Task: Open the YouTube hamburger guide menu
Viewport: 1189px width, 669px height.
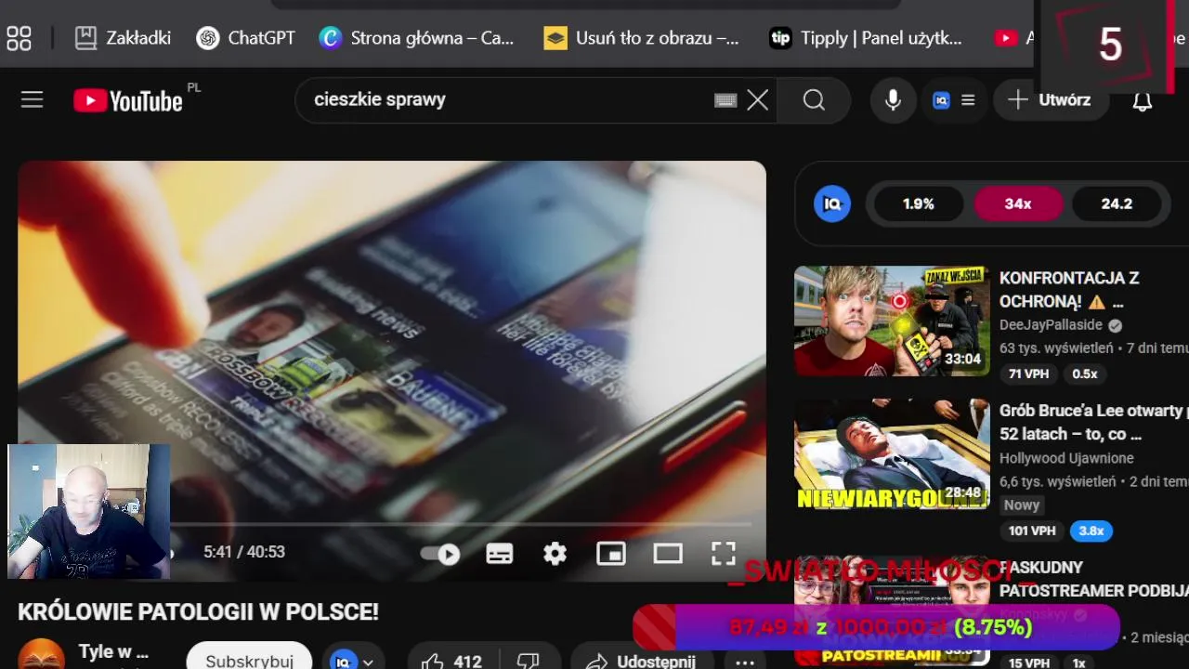Action: [x=33, y=99]
